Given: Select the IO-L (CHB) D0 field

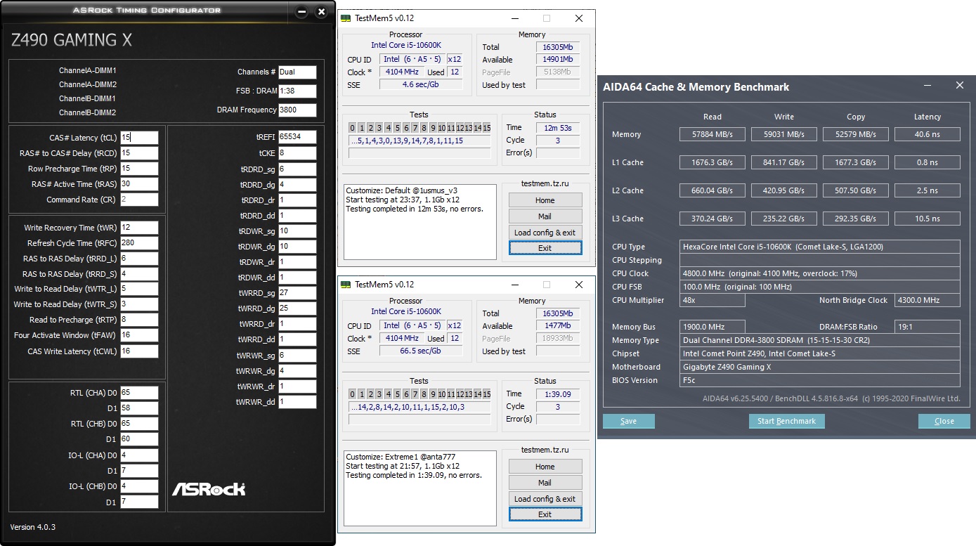Looking at the screenshot, I should click(139, 486).
